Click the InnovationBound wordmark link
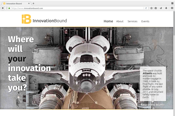This screenshot has width=175, height=116. (x=50, y=21)
